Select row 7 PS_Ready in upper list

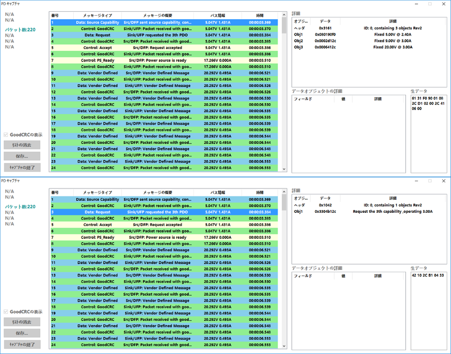(164, 60)
